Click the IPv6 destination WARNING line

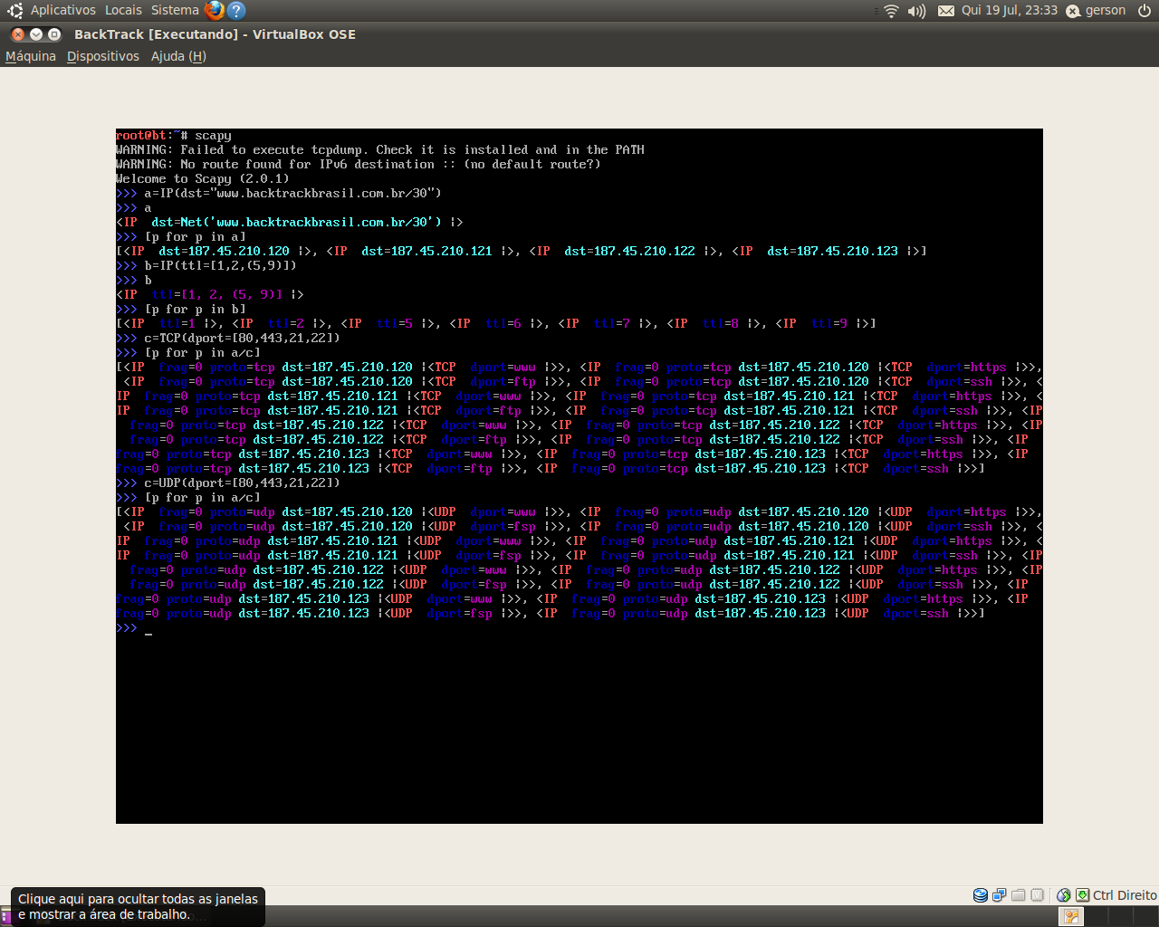point(359,165)
